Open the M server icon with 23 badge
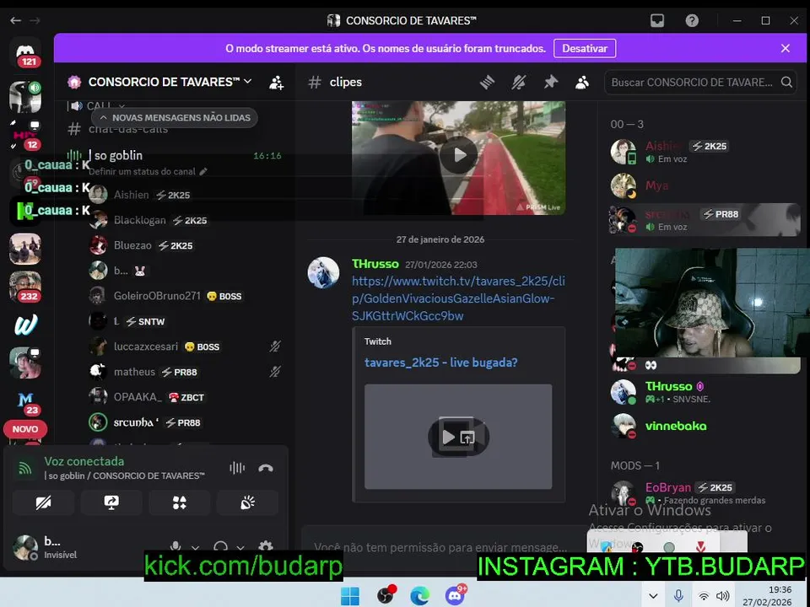The width and height of the screenshot is (810, 607). pos(24,401)
